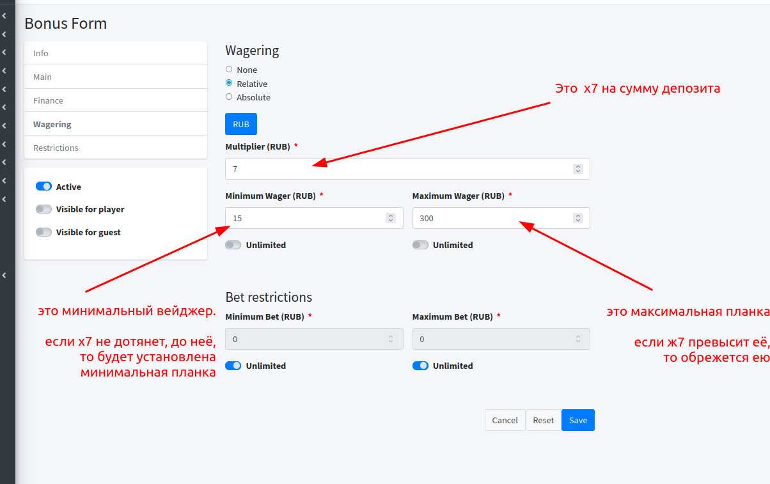
Task: Enable Unlimited under Maximum Wager
Action: [x=420, y=245]
